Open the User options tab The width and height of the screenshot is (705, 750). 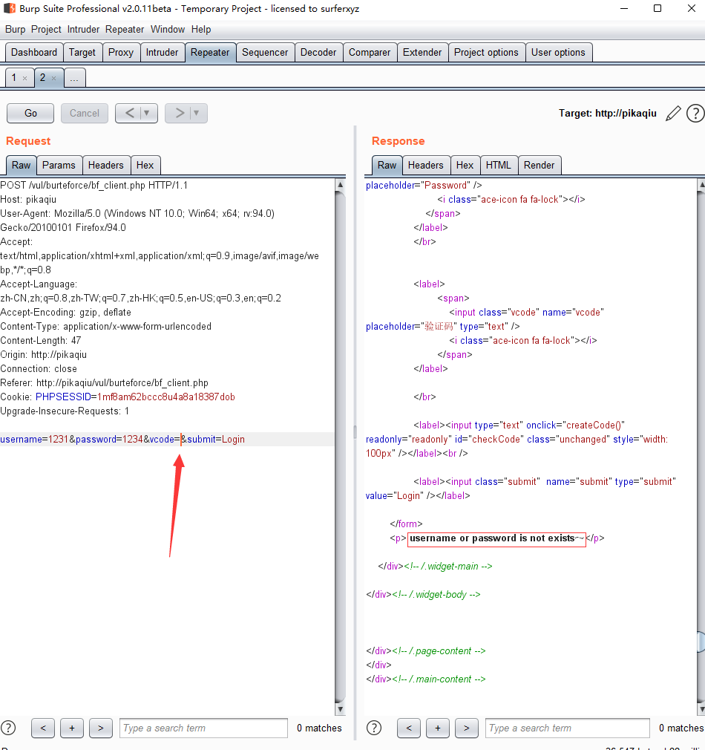[x=558, y=52]
